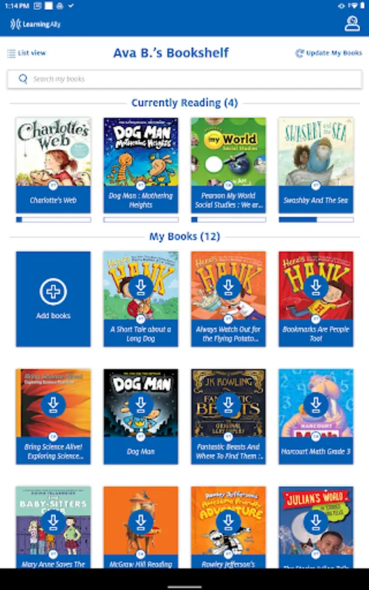The image size is (369, 590).
Task: Download A Short Tale about a Long Dog
Action: click(x=141, y=286)
